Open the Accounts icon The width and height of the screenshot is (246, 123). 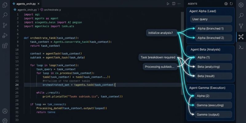coord(5,111)
